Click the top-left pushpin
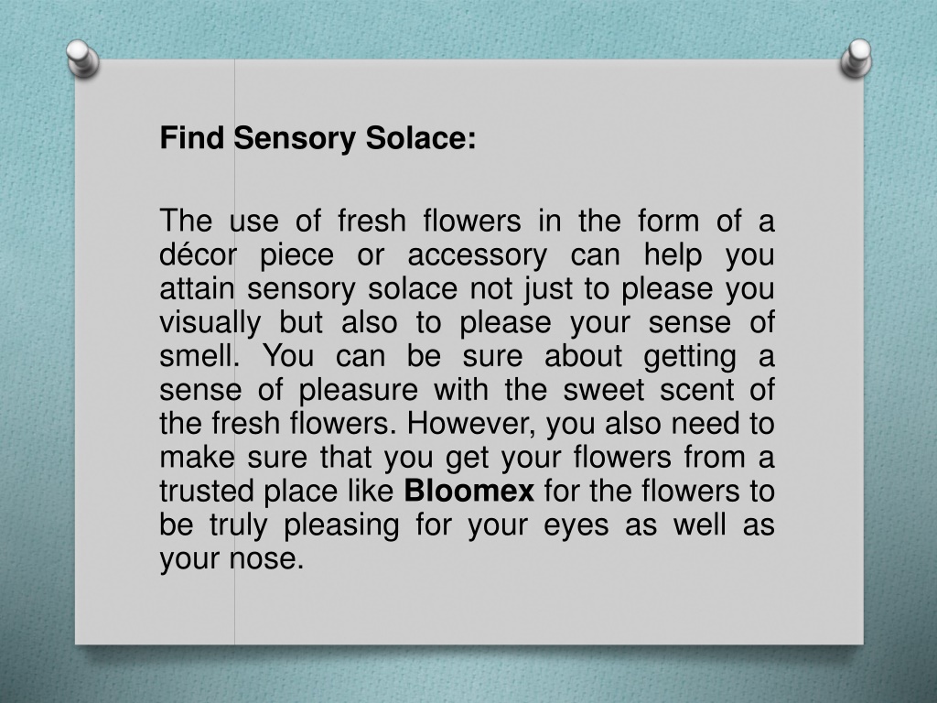This screenshot has height=703, width=937. [x=82, y=59]
